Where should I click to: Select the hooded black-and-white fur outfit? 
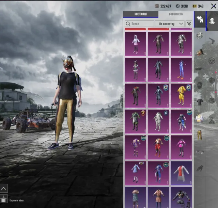click(x=136, y=70)
